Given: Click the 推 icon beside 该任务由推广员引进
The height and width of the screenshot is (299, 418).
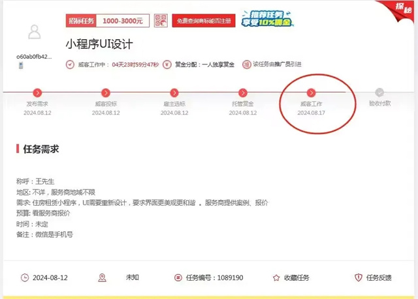Looking at the screenshot, I should 246,64.
